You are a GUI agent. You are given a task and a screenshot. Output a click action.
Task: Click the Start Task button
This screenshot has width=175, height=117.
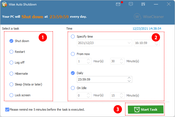pos(146,110)
